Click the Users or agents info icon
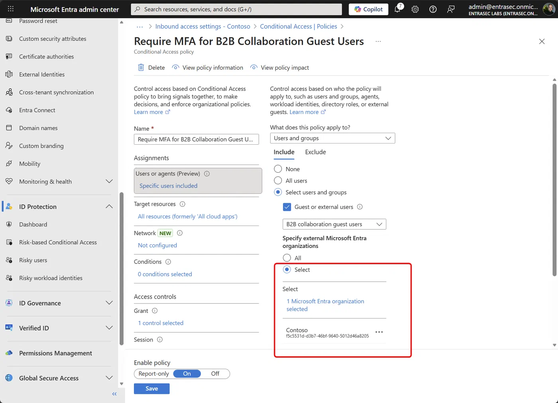Screen dimensions: 558x403 (x=207, y=174)
